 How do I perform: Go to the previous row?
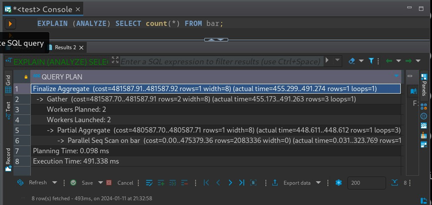click(218, 183)
